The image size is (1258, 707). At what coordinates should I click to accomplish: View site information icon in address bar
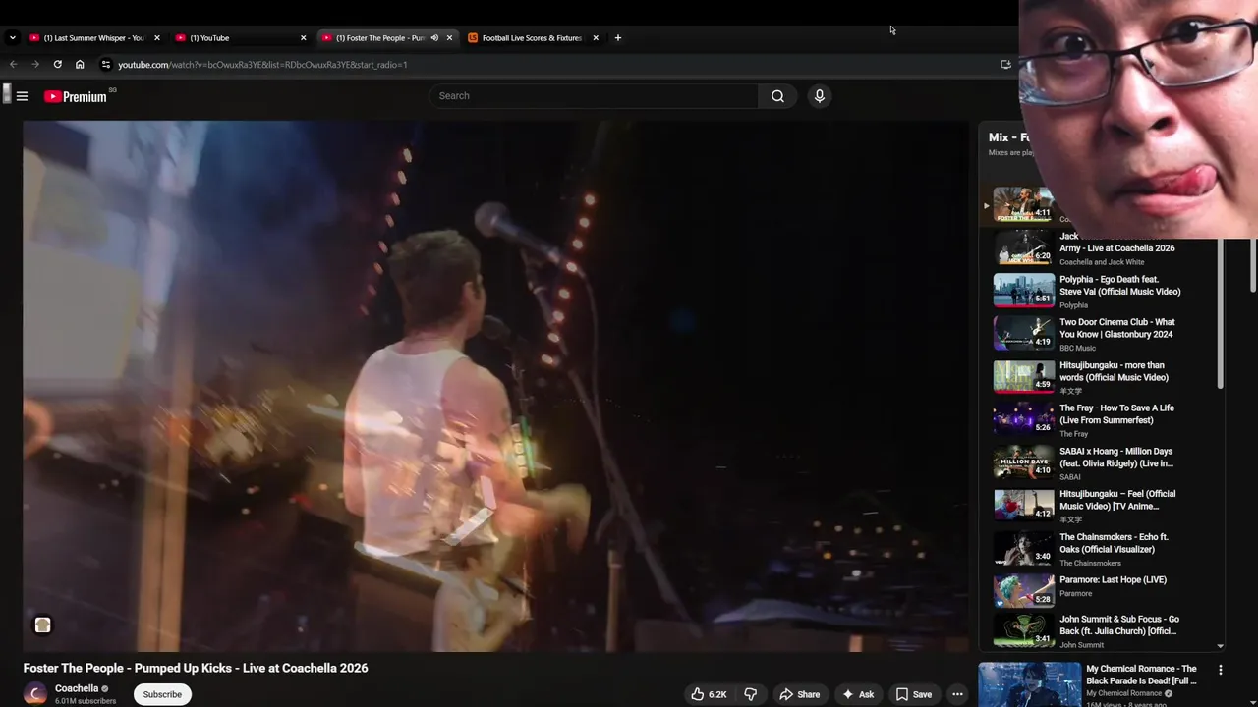pyautogui.click(x=106, y=65)
